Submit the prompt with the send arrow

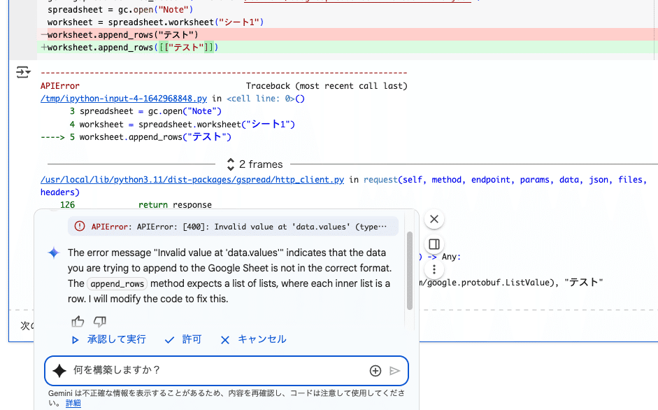tap(395, 371)
